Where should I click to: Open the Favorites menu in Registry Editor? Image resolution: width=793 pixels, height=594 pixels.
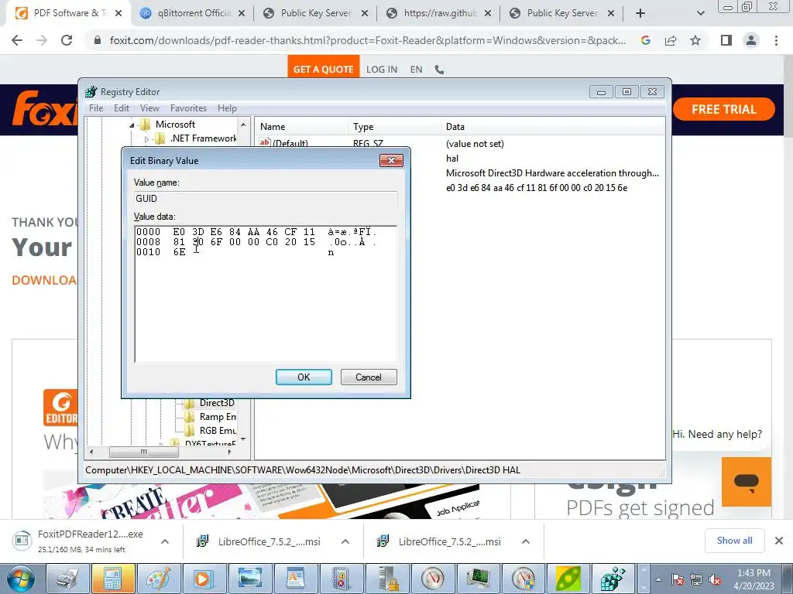tap(188, 108)
